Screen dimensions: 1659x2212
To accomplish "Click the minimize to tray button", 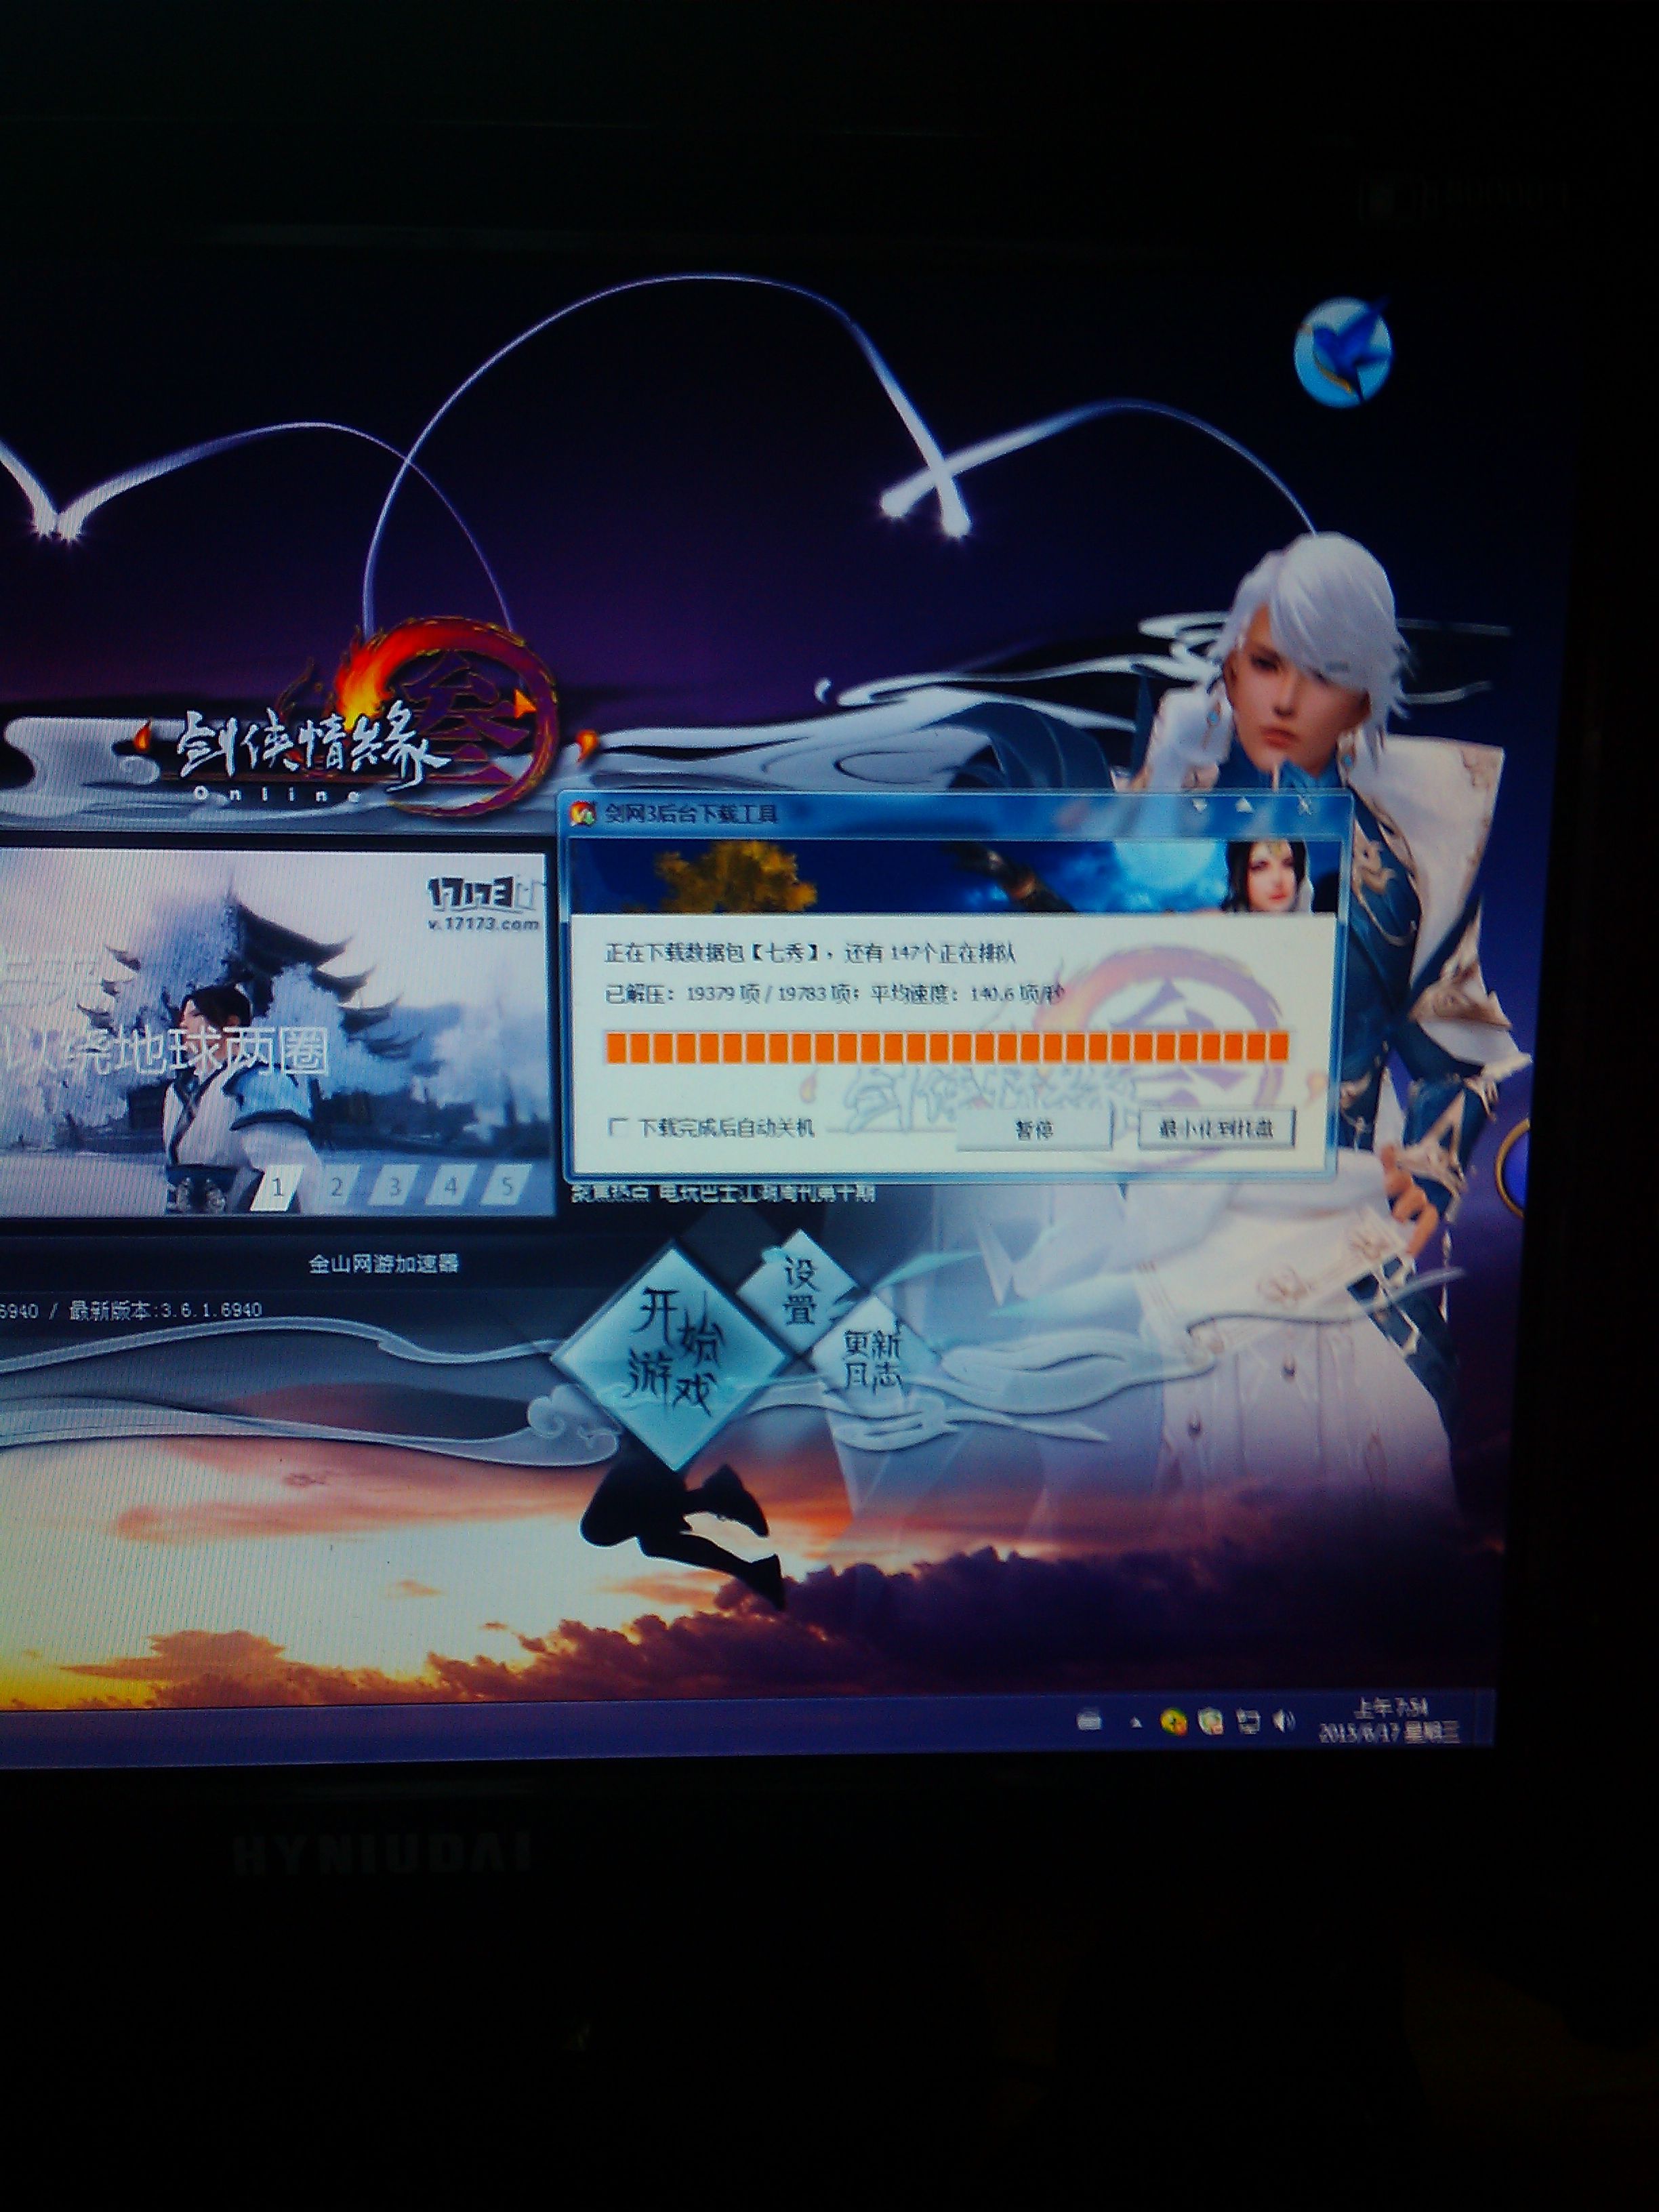I will tap(1216, 1129).
